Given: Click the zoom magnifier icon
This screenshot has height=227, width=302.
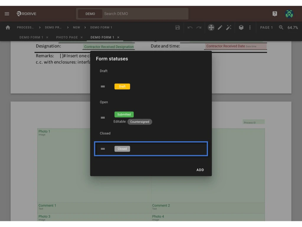Looking at the screenshot, I should coord(280,27).
